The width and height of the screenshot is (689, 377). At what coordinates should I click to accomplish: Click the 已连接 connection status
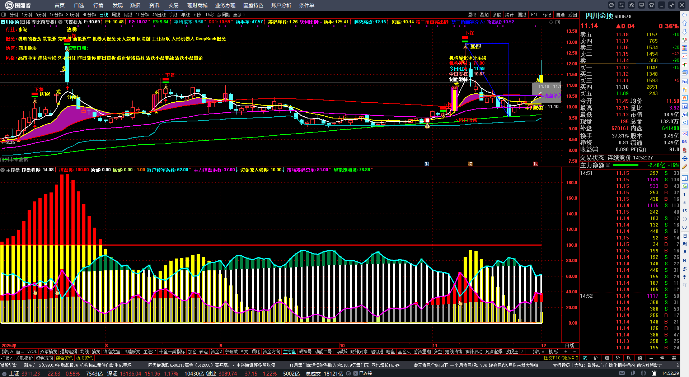366,374
